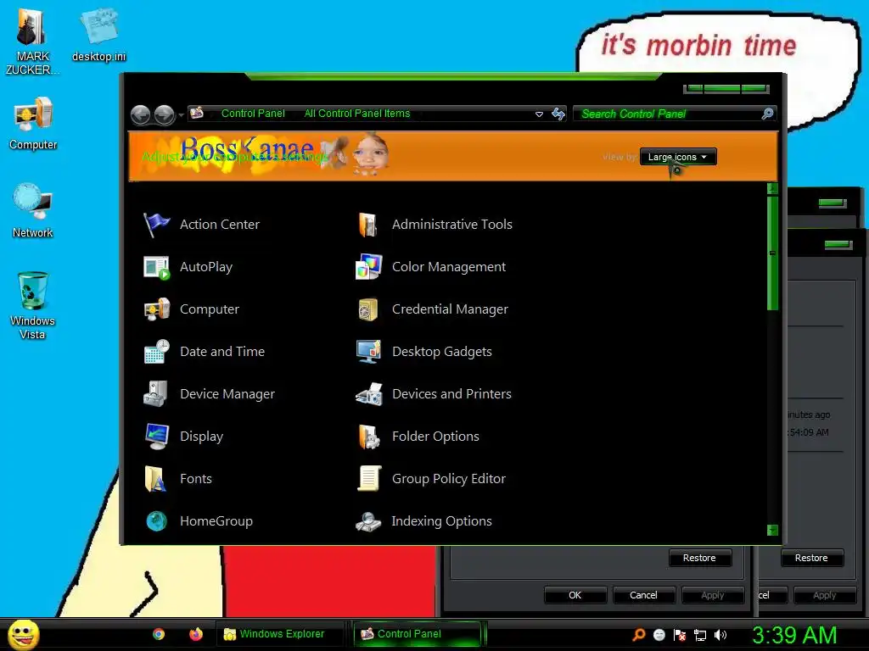
Task: Open the Indexing Options icon
Action: pos(368,521)
